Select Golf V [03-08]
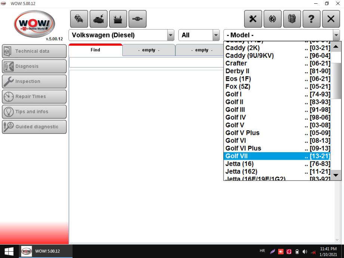This screenshot has height=258, width=344. click(x=277, y=125)
